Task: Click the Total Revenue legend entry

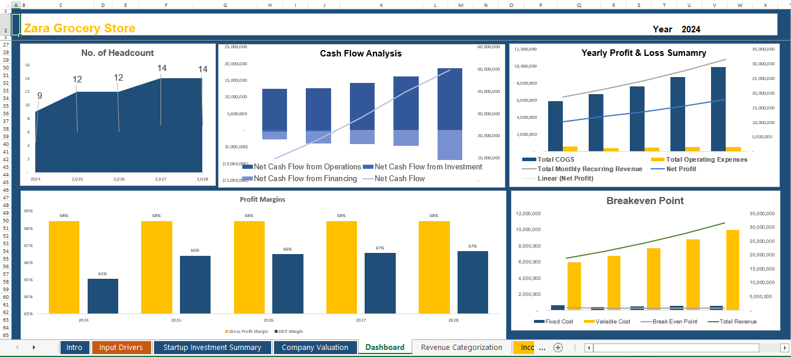Action: pyautogui.click(x=732, y=322)
